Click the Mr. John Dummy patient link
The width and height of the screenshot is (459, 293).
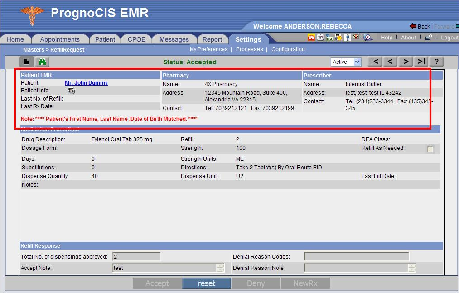(87, 83)
